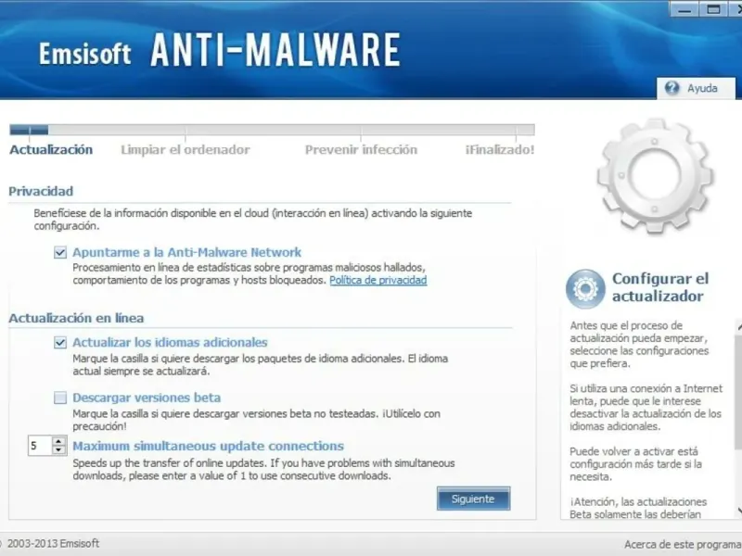Increase maximum simultaneous connections with up arrow
Screen dimensions: 742x556
tap(58, 441)
